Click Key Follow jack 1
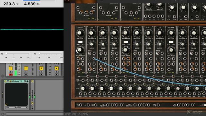The width and height of the screenshot is (206, 116). tap(108, 105)
